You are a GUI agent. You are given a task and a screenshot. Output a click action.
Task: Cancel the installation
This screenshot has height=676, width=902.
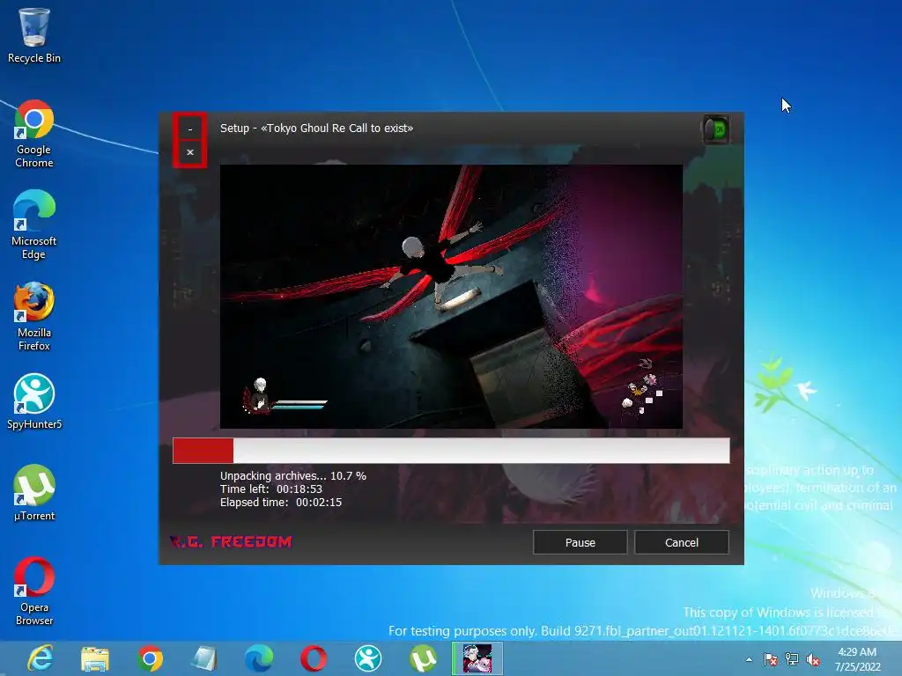682,542
